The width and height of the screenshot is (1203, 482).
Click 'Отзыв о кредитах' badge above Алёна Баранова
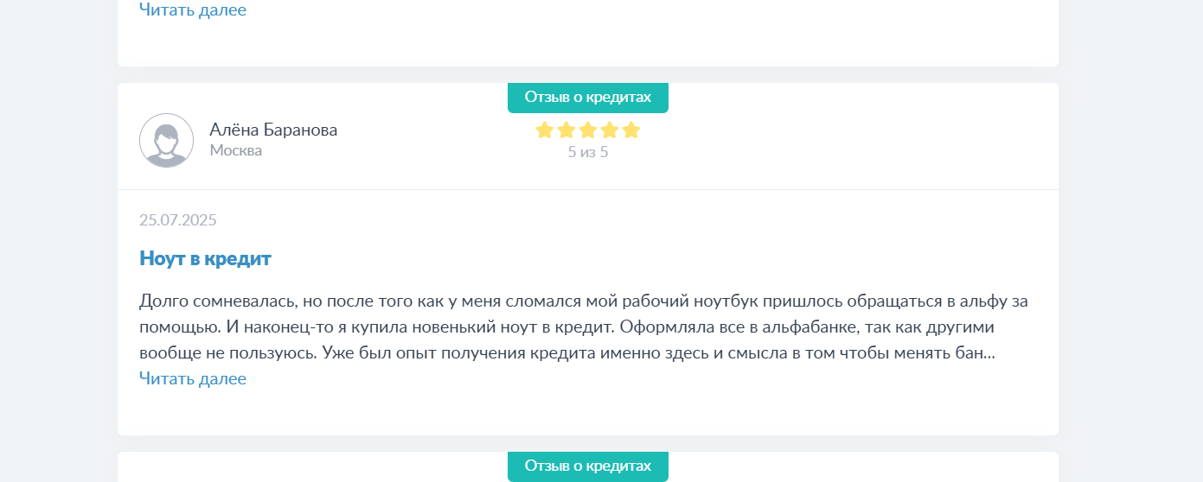coord(588,97)
